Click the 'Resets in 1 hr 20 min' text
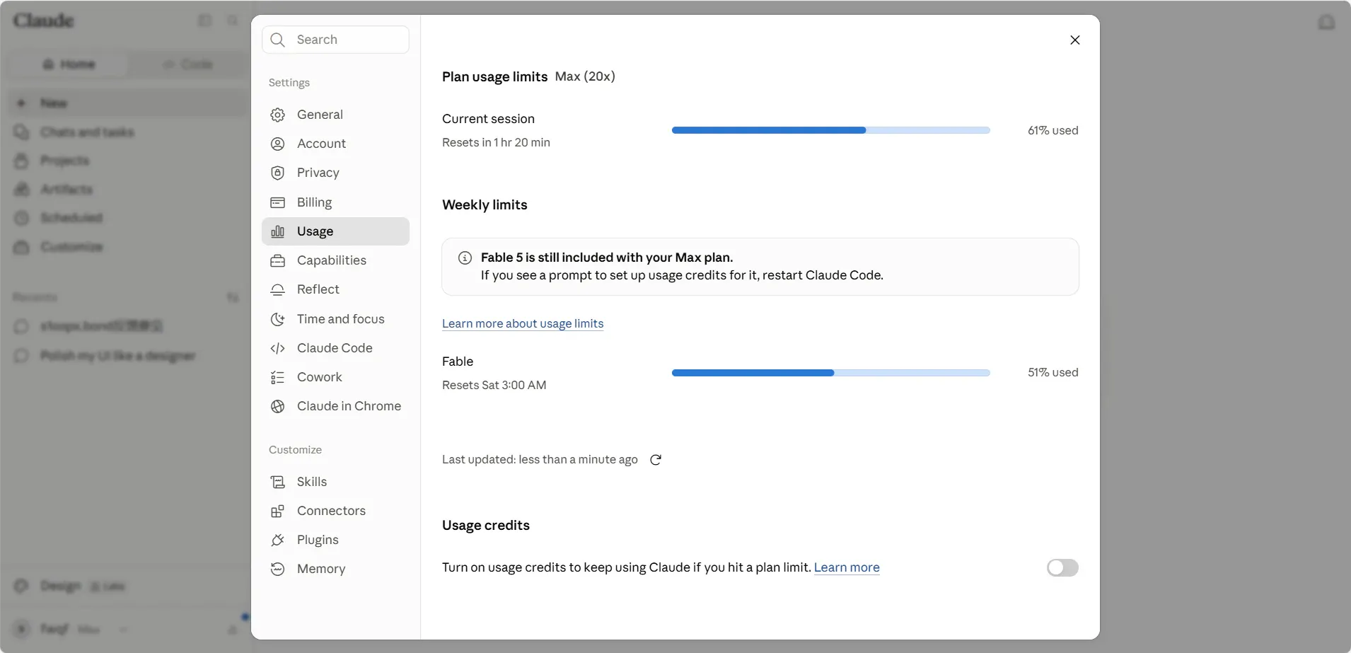 point(496,142)
